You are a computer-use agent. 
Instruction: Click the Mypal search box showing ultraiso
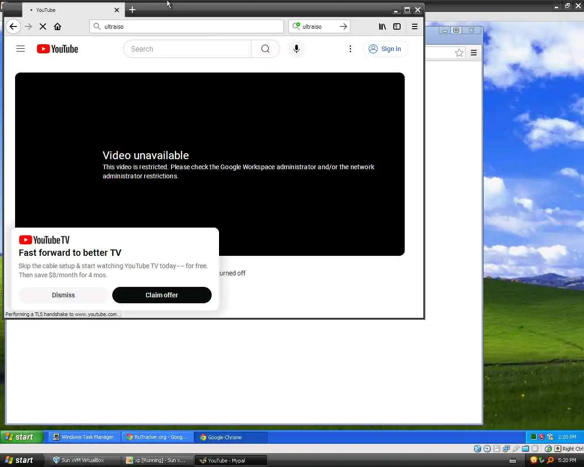(319, 26)
